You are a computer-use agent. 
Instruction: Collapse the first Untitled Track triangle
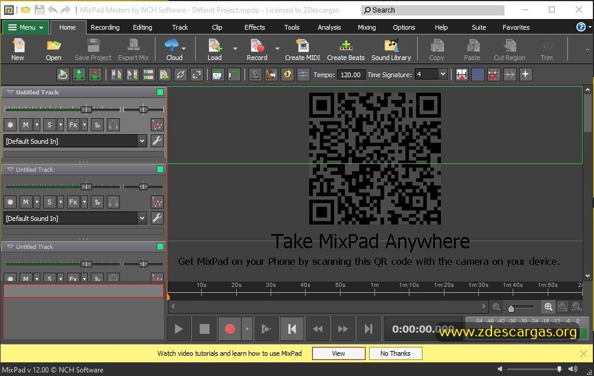10,92
